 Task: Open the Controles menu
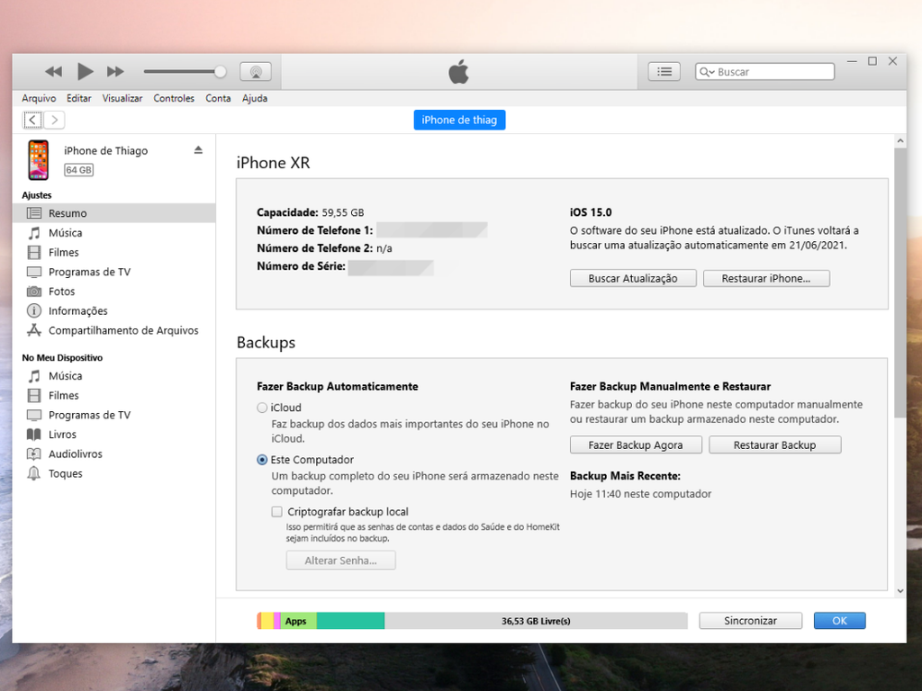point(174,98)
